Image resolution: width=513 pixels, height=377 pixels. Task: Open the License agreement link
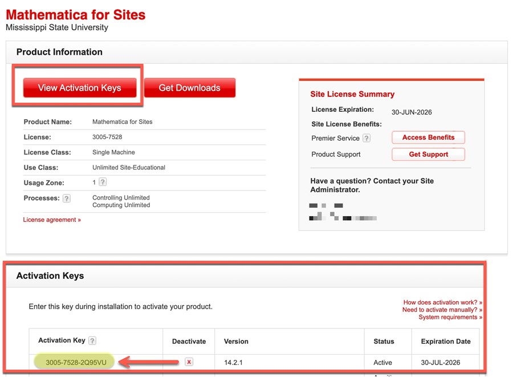click(52, 220)
